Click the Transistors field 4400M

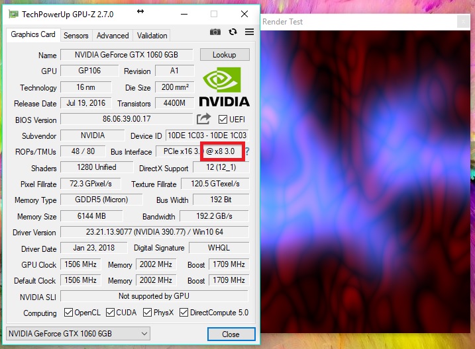pyautogui.click(x=174, y=103)
